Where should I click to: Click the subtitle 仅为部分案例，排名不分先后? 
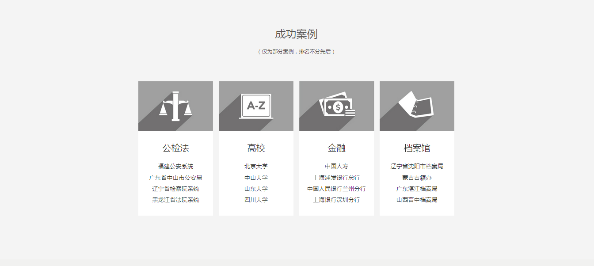(296, 52)
